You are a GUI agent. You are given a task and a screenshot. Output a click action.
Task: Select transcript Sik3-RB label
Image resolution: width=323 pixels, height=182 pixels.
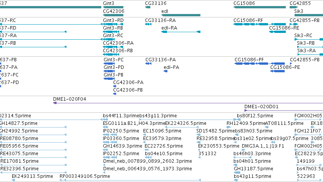point(306,43)
